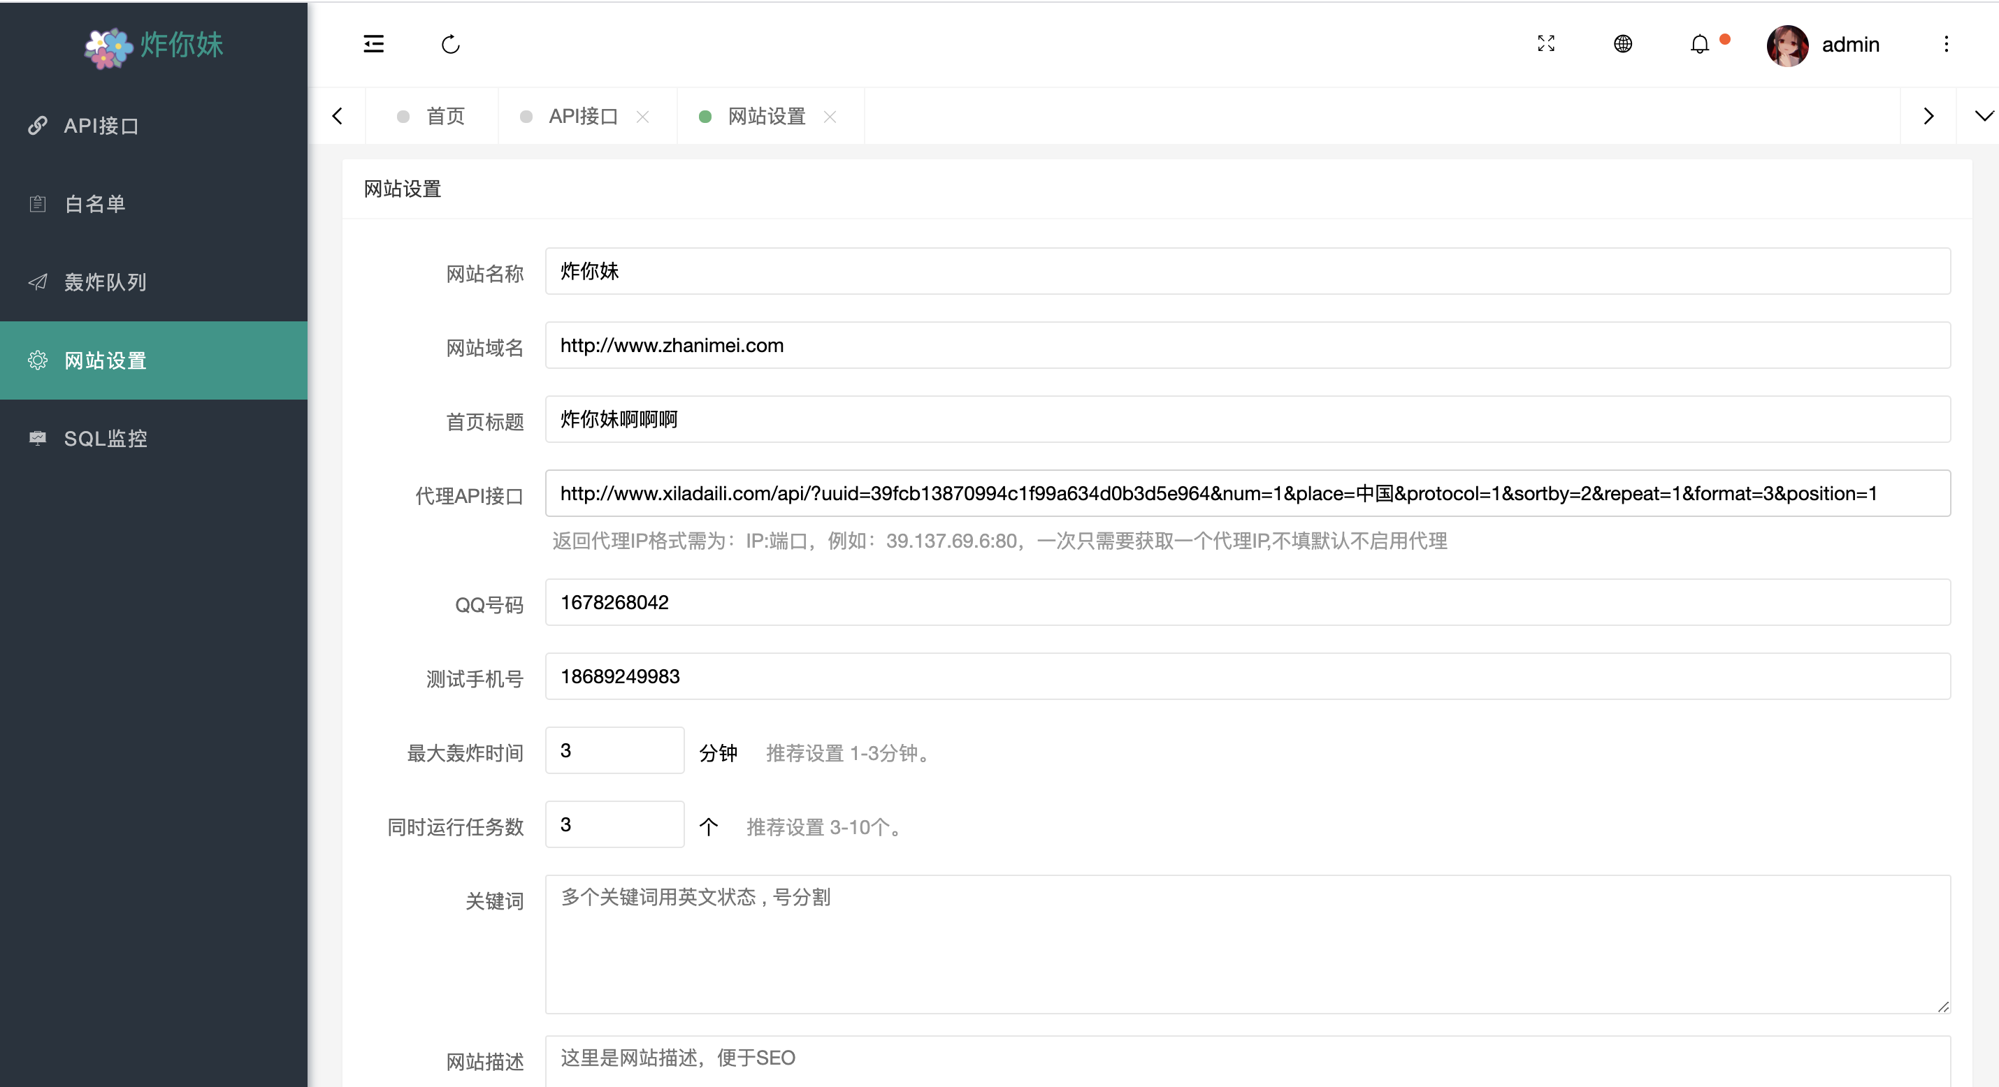Screen dimensions: 1999x1087
Task: Click the admin username link
Action: (1850, 45)
